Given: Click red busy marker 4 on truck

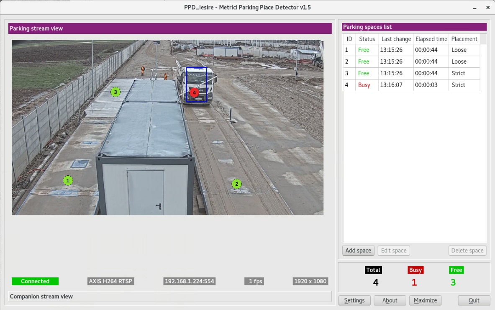Looking at the screenshot, I should tap(193, 92).
